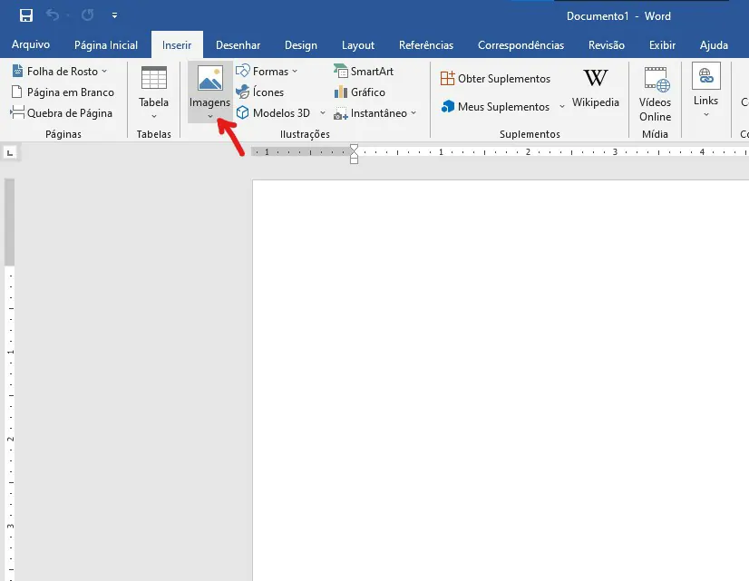Click the Quebra de Página button
Viewport: 749px width, 581px height.
pos(62,113)
